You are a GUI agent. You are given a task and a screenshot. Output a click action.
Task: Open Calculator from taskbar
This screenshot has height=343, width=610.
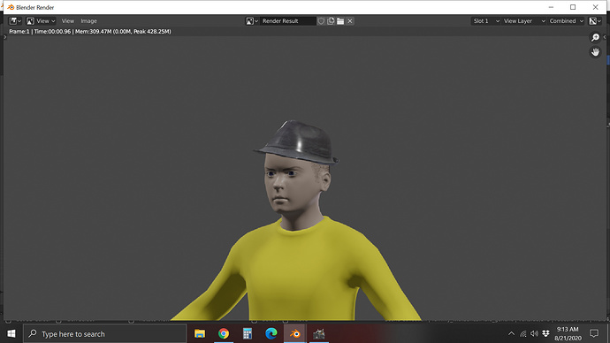(x=248, y=333)
